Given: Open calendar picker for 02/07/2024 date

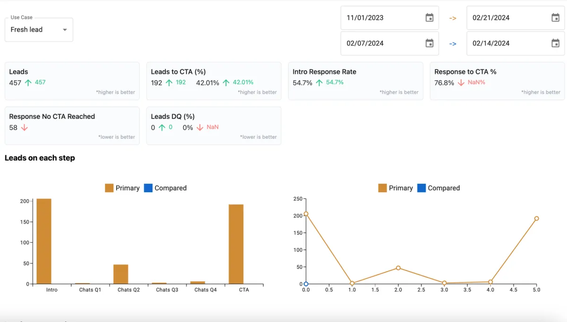Looking at the screenshot, I should click(x=430, y=43).
